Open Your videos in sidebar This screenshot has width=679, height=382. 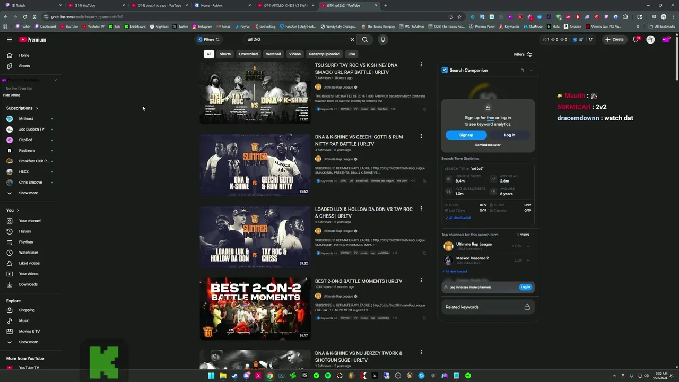[30, 274]
